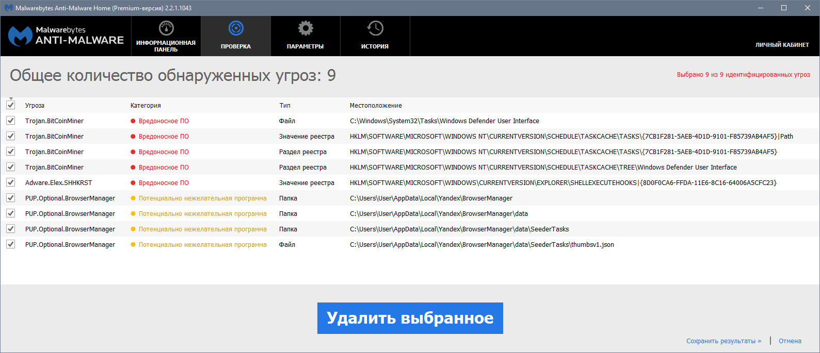Click the Malwarebytes title bar app icon

point(8,8)
